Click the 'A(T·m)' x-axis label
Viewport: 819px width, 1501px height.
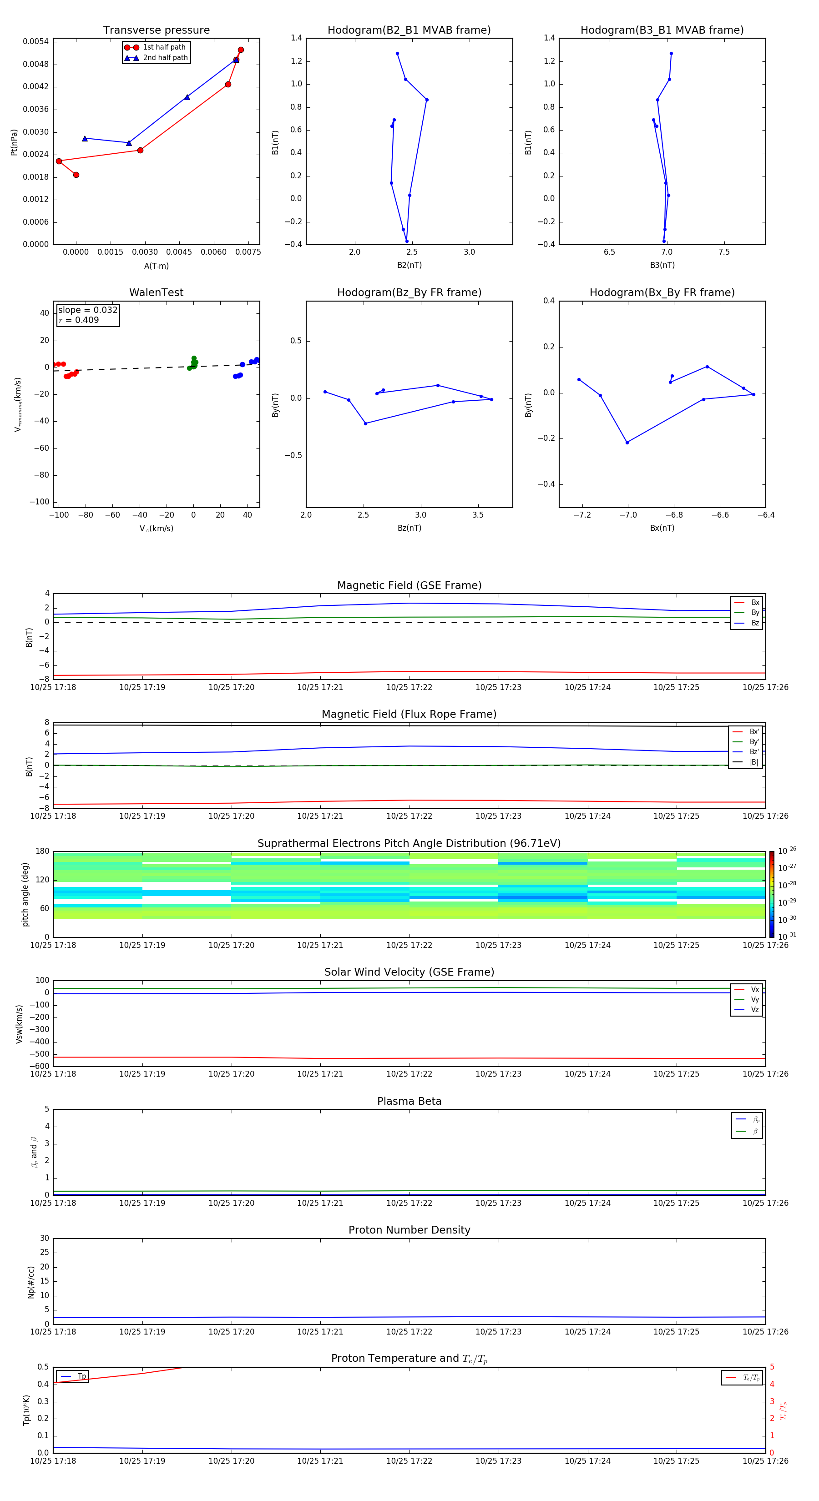point(156,266)
